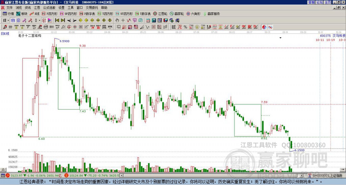
Task: Open the 公式选股 menu
Action: tap(49, 8)
